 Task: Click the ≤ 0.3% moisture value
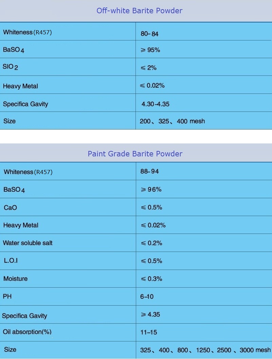[x=151, y=279]
